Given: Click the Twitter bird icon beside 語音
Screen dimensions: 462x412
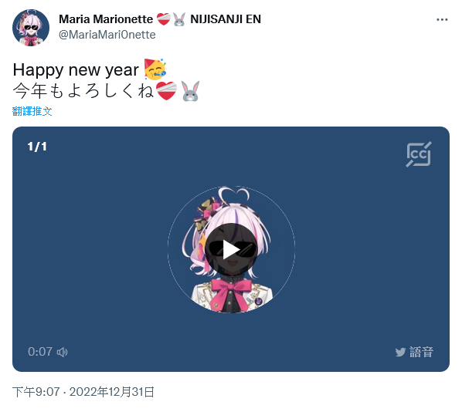Looking at the screenshot, I should (x=400, y=352).
